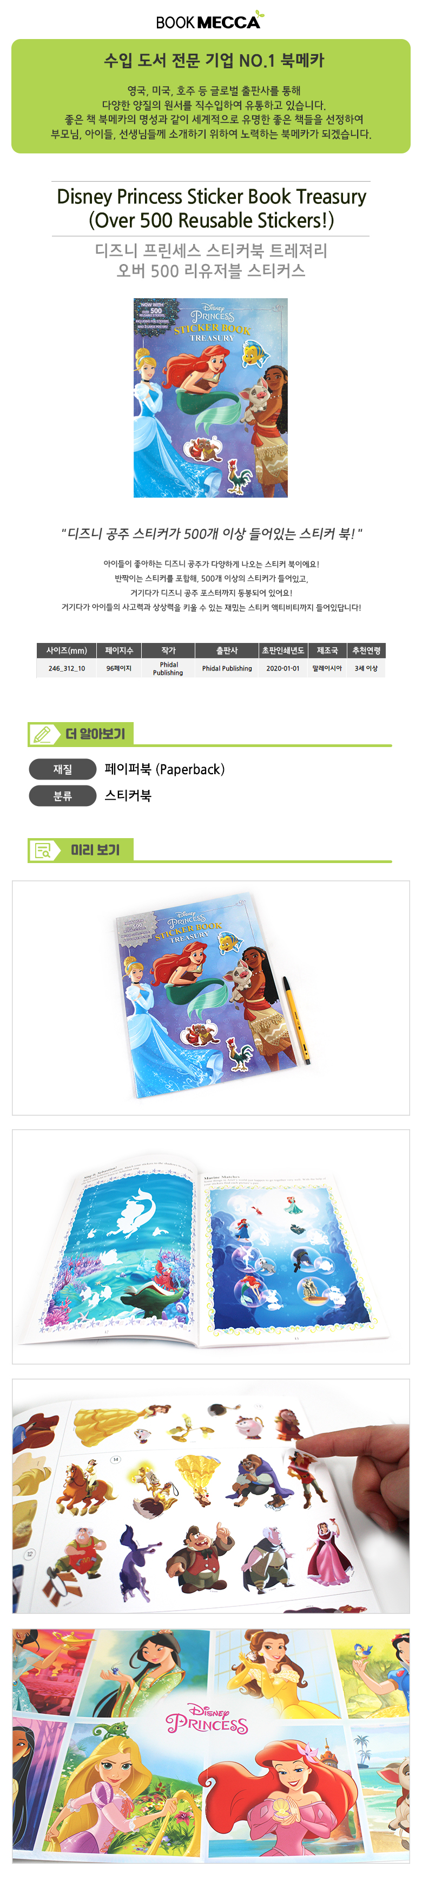Click the pencil icon beside 더 알아보기
Screen dimensions: 422x1892
pos(43,733)
